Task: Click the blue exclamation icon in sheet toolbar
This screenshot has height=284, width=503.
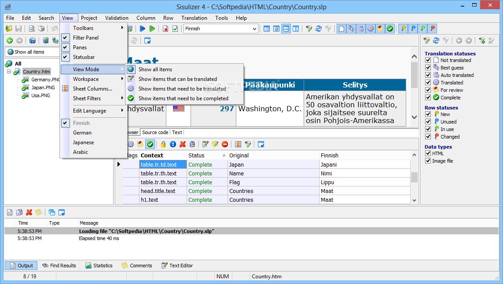Action: [173, 144]
